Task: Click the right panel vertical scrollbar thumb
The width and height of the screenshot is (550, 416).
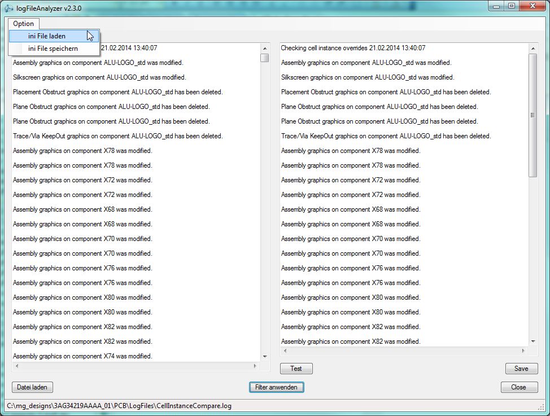Action: click(532, 115)
